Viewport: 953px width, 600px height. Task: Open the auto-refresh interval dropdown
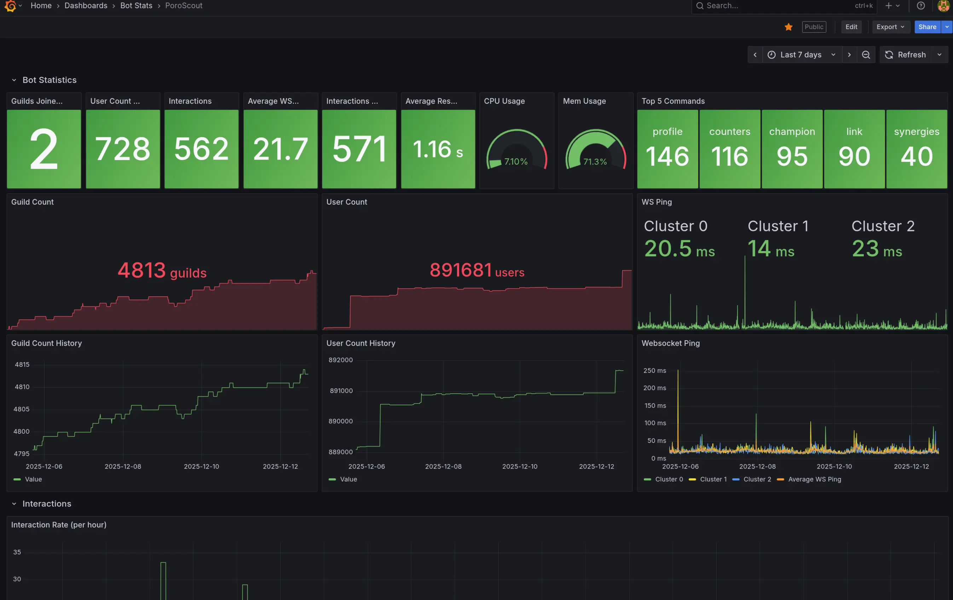[x=940, y=55]
